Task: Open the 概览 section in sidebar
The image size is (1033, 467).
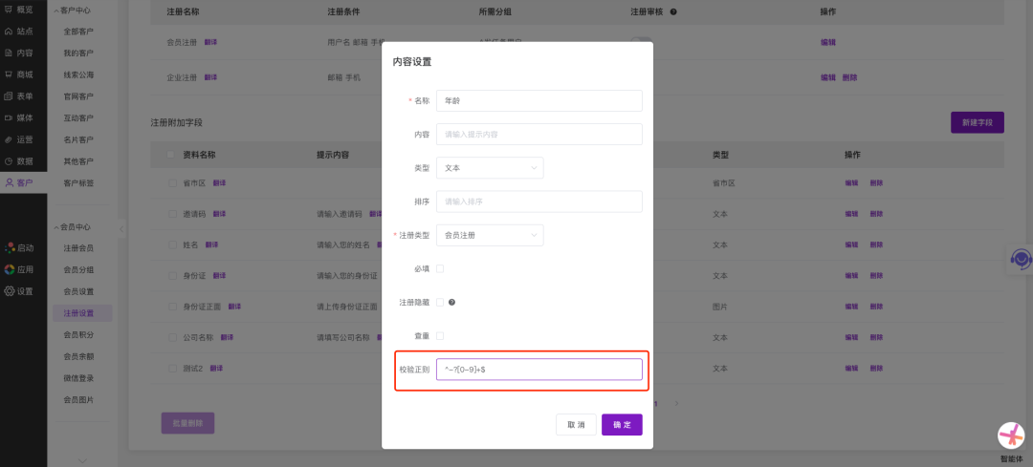Action: [18, 10]
